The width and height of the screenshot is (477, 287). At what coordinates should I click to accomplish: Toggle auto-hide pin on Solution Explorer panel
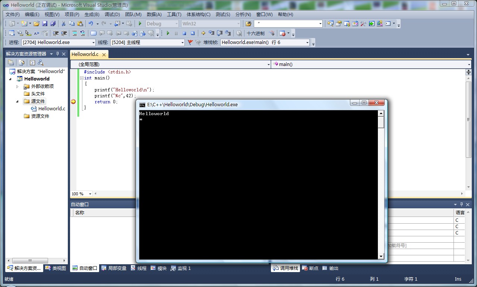[x=58, y=54]
